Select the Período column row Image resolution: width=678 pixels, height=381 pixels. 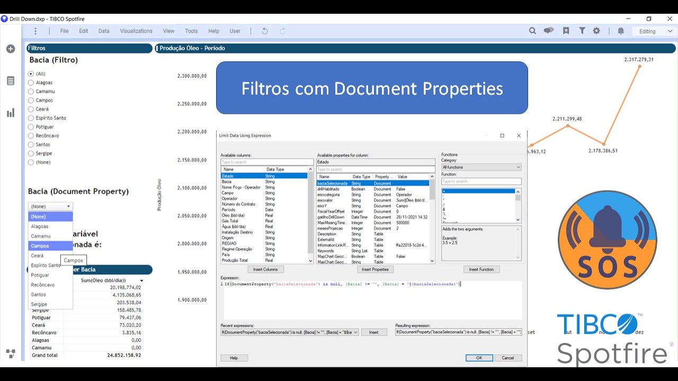pos(264,210)
